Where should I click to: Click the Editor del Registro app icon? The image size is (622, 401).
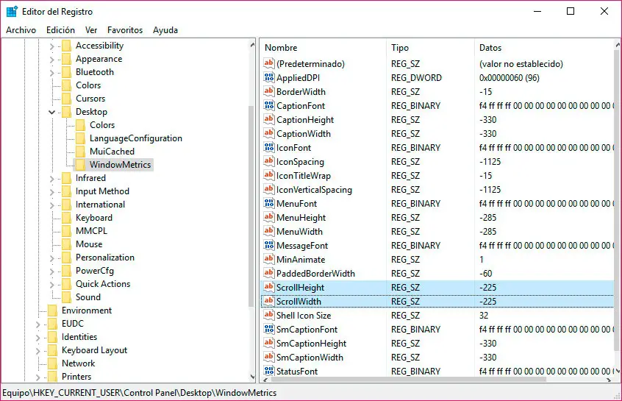tap(12, 12)
